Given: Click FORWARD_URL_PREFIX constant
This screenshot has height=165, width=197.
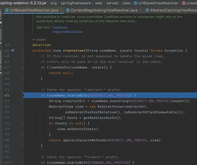Looking at the screenshot, I should pyautogui.click(x=108, y=163).
